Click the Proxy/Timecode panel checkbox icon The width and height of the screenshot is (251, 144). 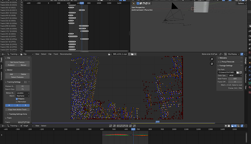click(220, 62)
